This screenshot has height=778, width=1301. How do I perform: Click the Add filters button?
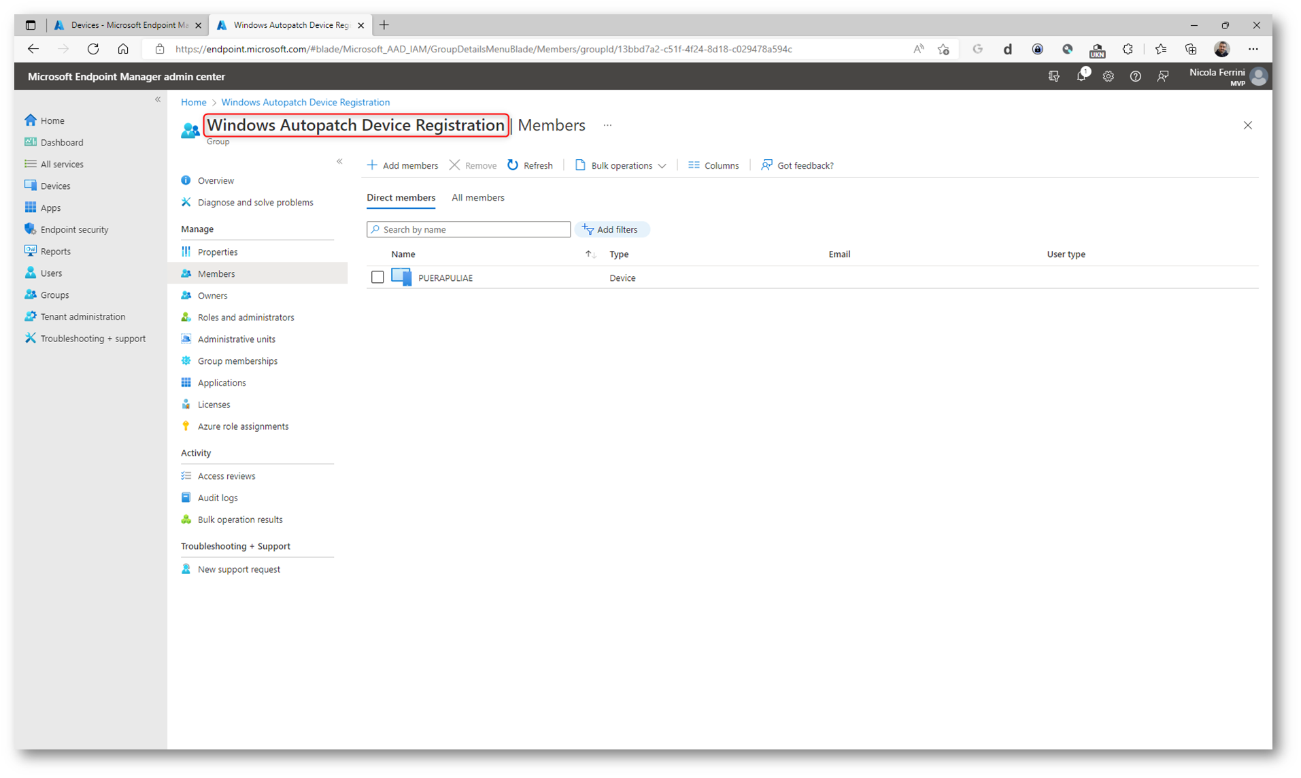pyautogui.click(x=611, y=230)
